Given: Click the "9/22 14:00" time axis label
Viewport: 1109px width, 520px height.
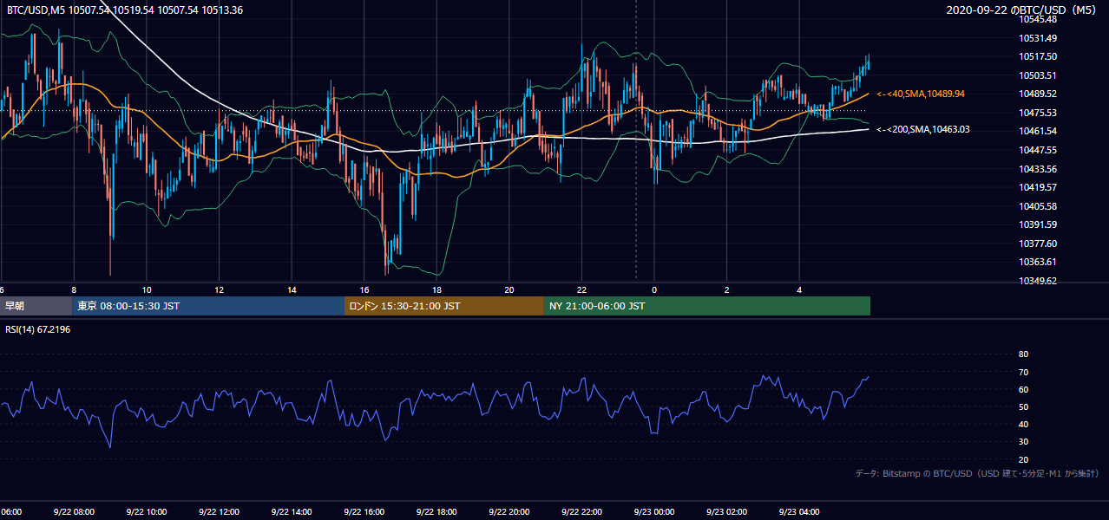Looking at the screenshot, I should point(291,512).
